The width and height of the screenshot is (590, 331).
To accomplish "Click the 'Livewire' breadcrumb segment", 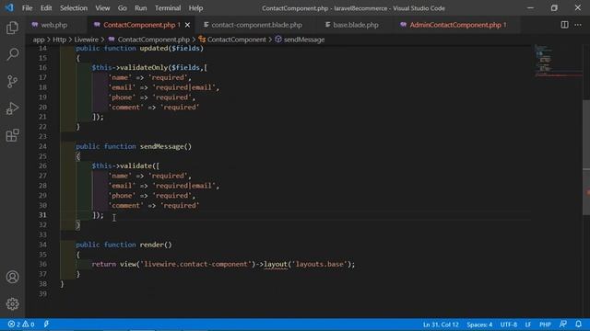I will coord(86,40).
